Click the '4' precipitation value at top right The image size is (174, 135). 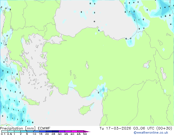(165, 7)
